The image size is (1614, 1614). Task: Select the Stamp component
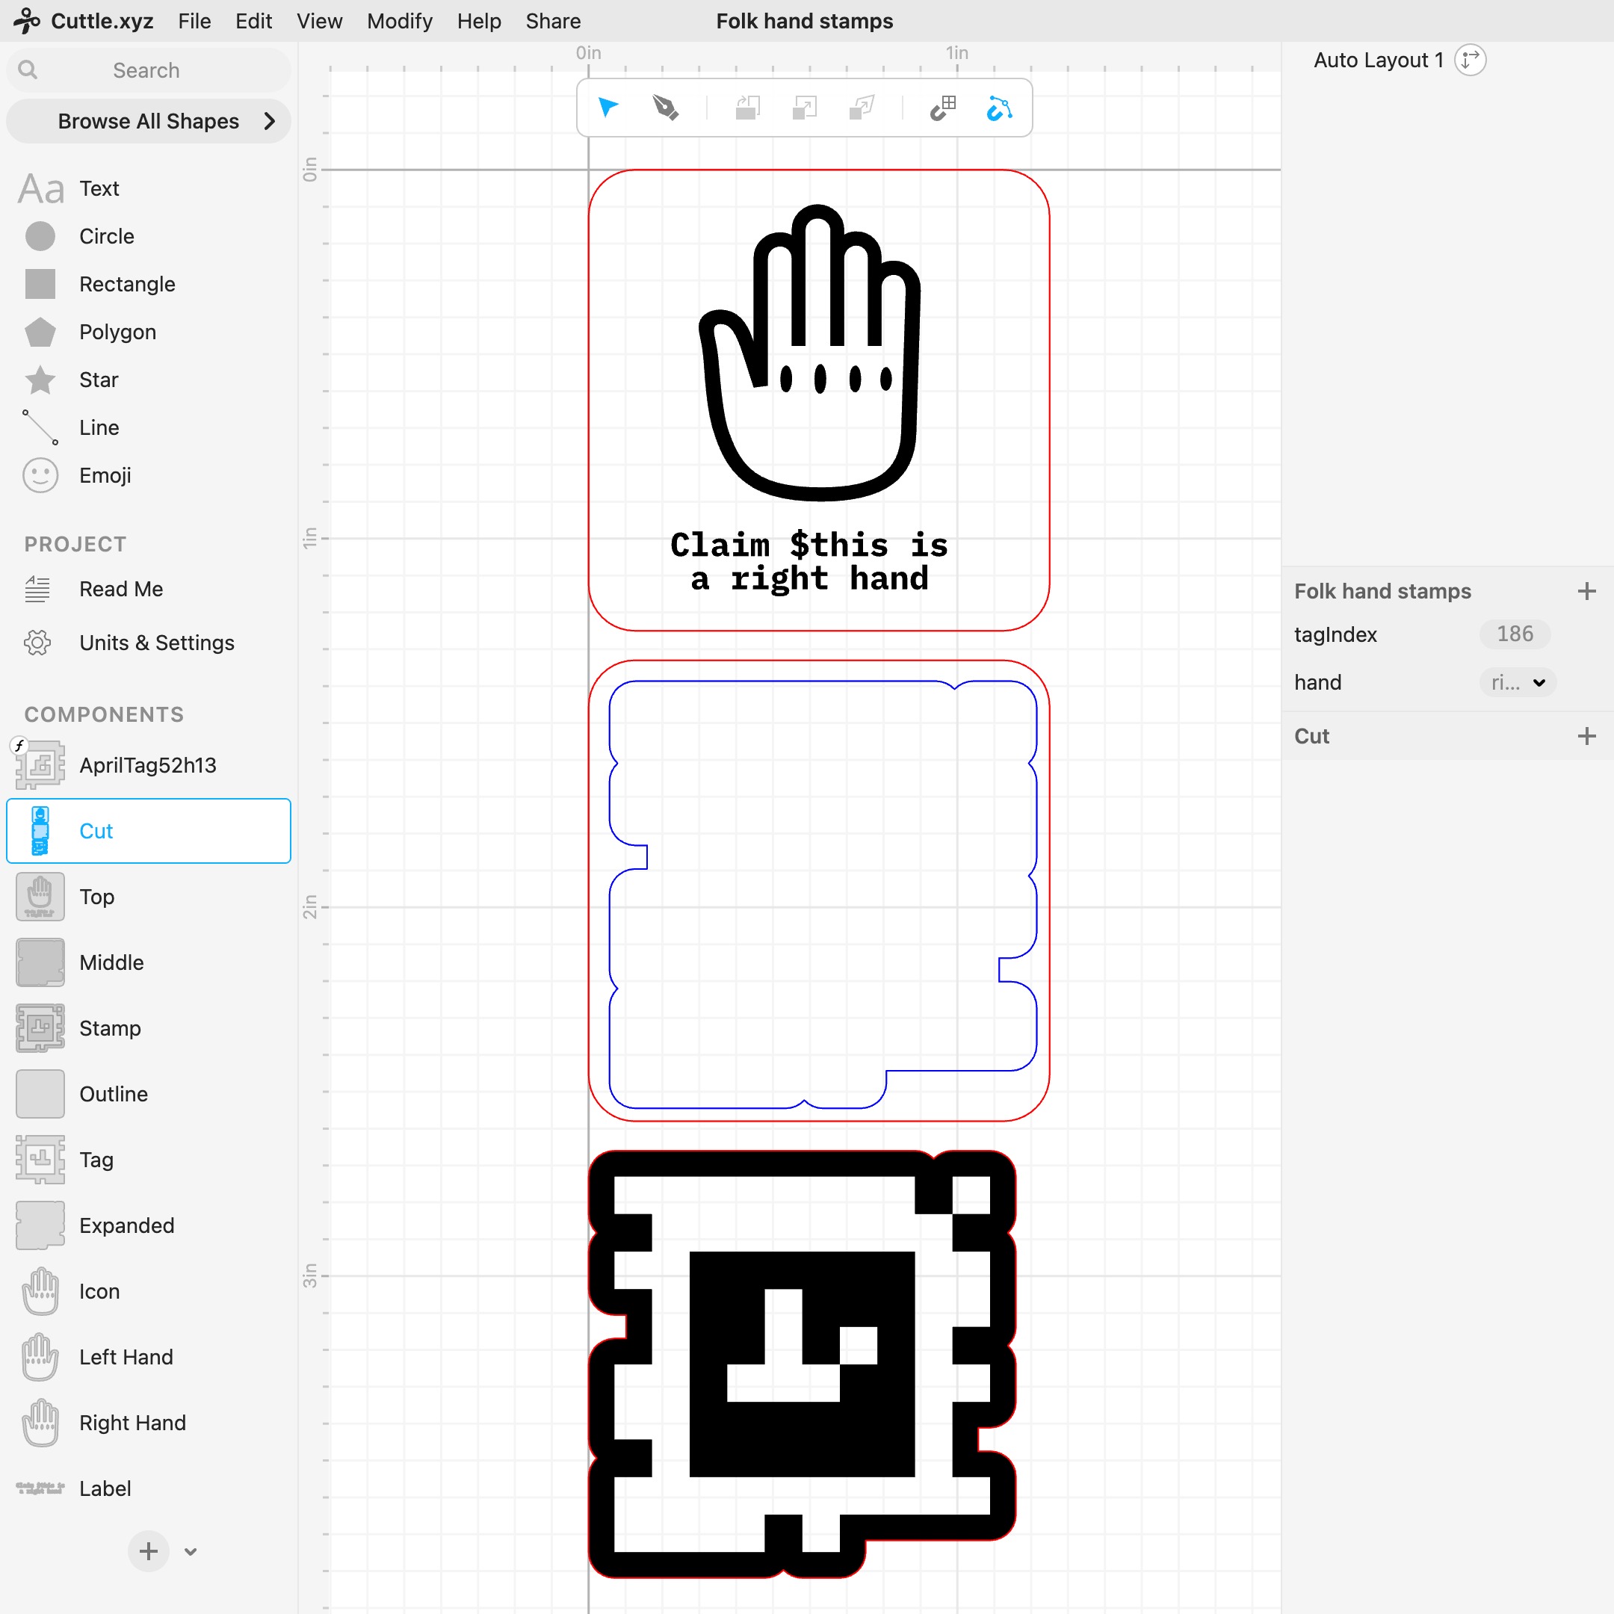[149, 1028]
